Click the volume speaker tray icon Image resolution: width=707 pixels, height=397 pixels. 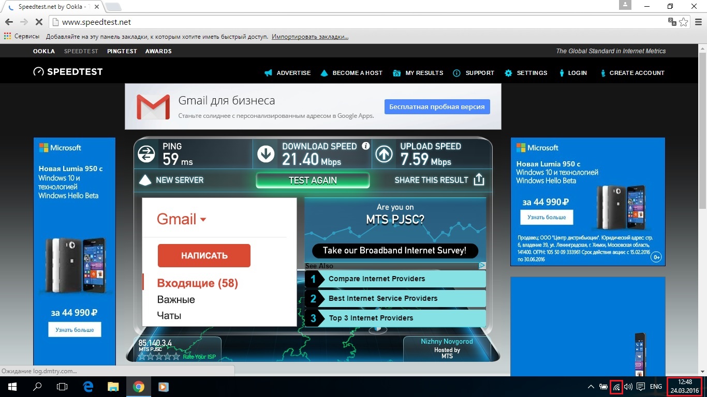pos(628,386)
